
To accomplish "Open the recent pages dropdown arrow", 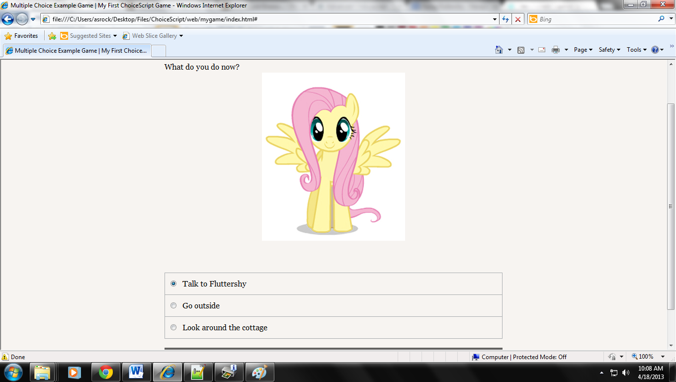I will coord(33,19).
